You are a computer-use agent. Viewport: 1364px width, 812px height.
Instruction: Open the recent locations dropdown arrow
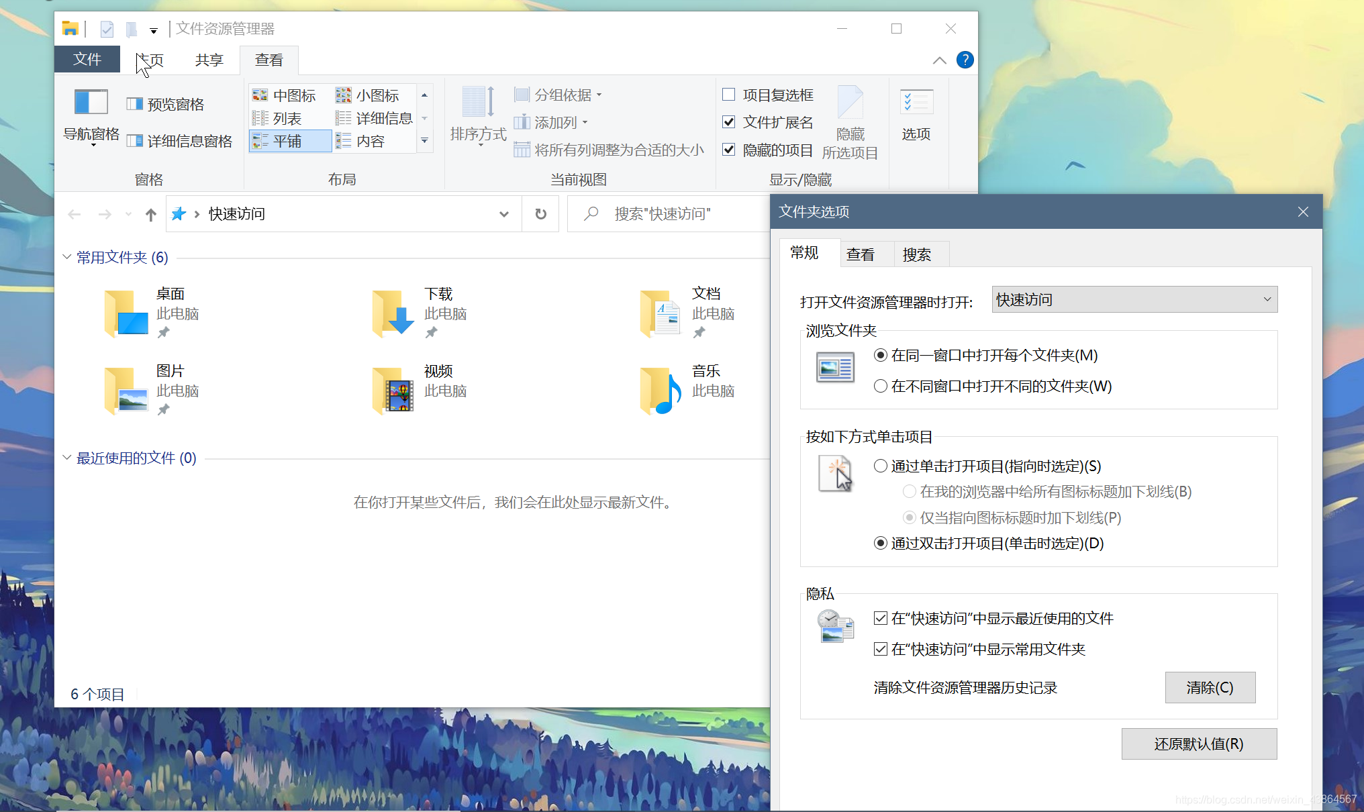point(128,214)
